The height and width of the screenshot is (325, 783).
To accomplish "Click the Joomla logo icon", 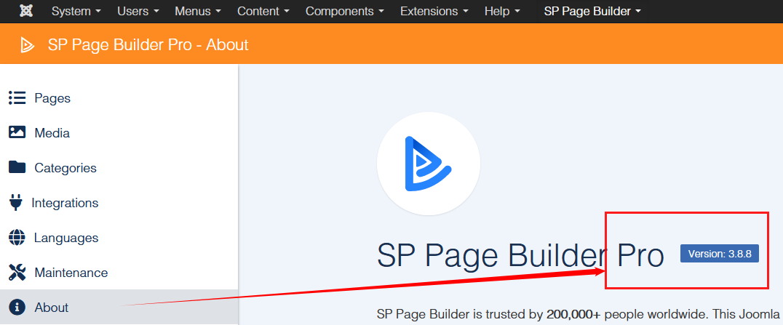I will pos(26,11).
